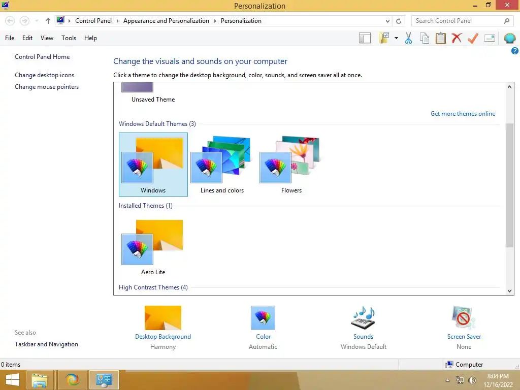
Task: Select the Windows default theme
Action: (x=153, y=165)
